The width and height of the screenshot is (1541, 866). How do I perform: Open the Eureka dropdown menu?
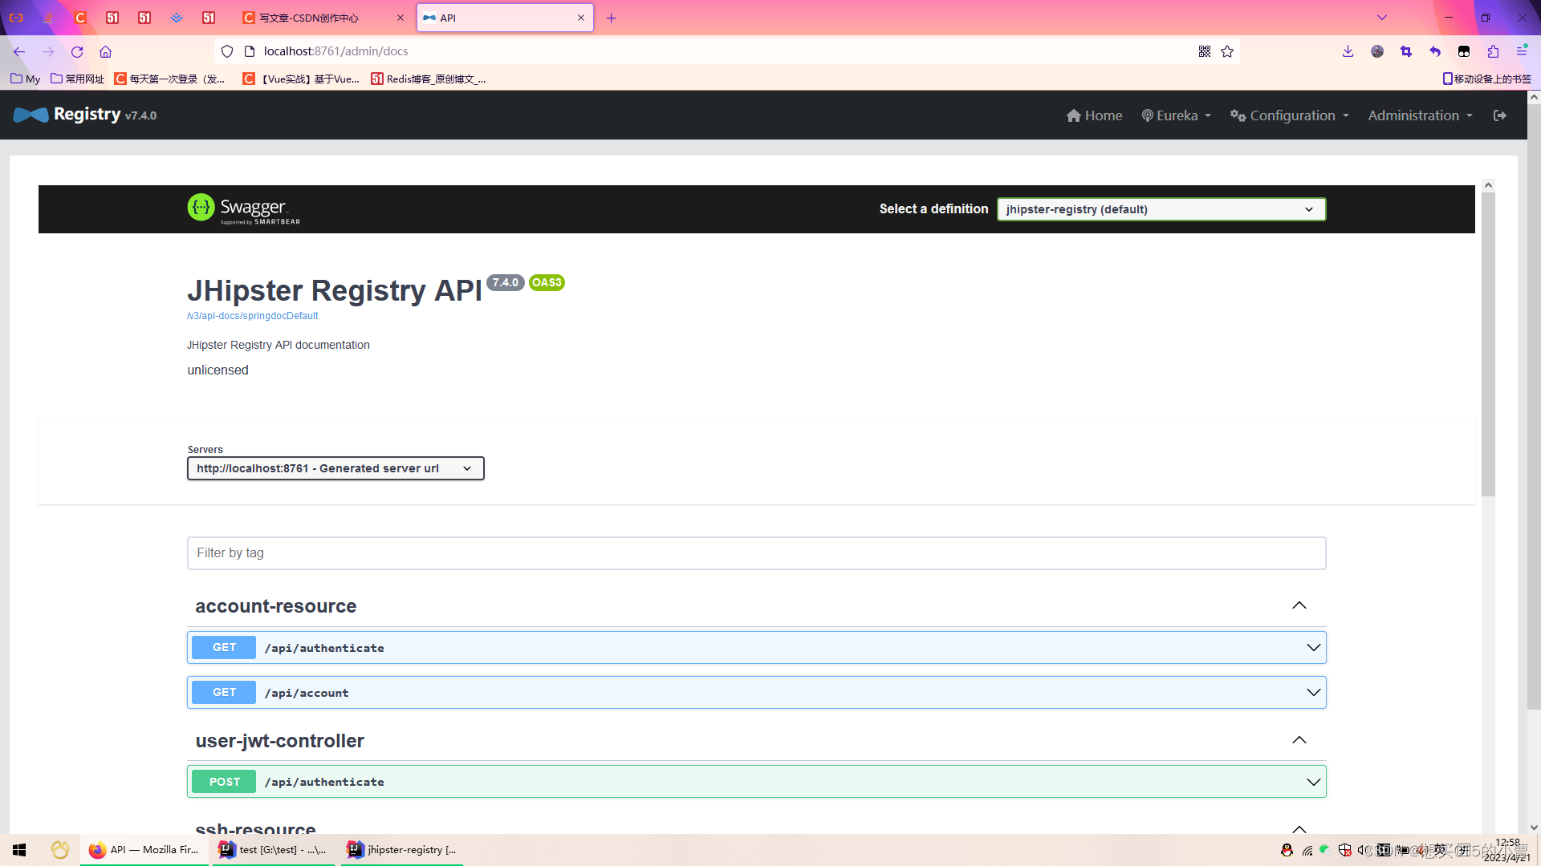pyautogui.click(x=1177, y=115)
